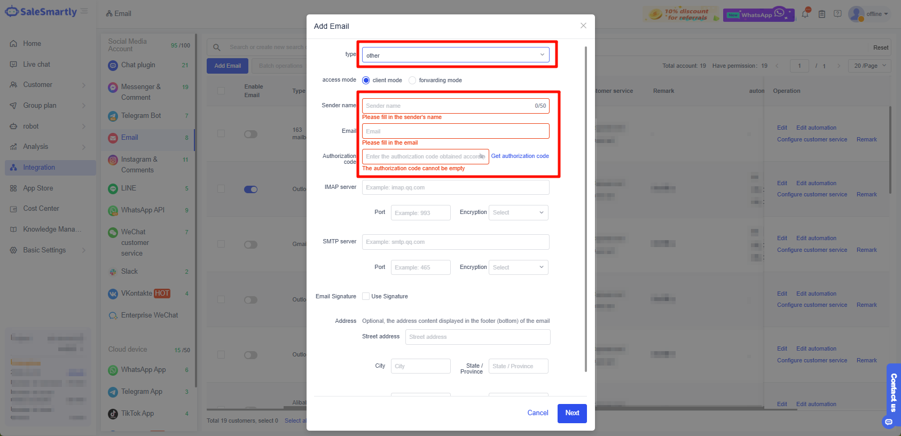Click the Chat plugin channel icon

point(113,65)
